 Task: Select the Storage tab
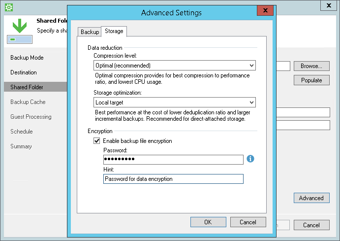(x=114, y=31)
